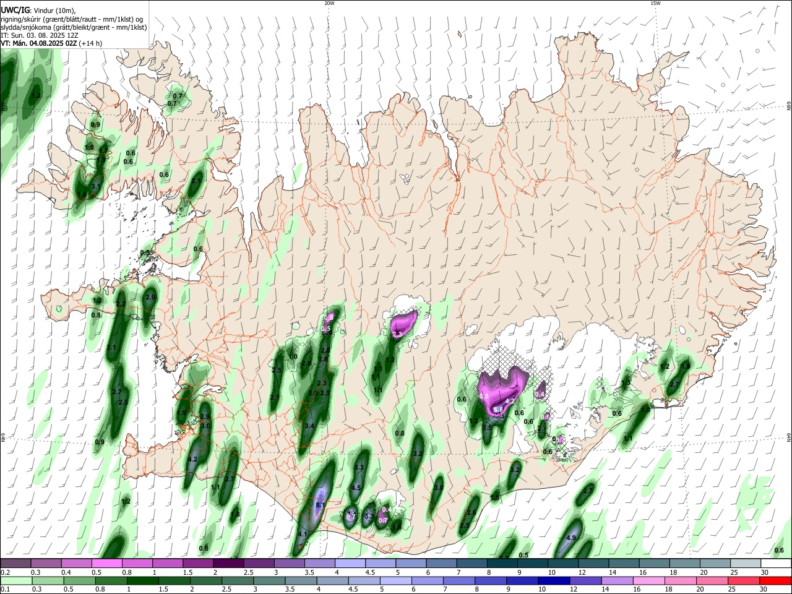Click the 4.9 value off the south coast
This screenshot has height=594, width=792.
572,538
